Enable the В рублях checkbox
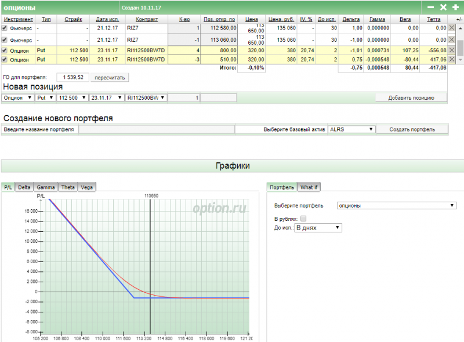The width and height of the screenshot is (464, 342). (303, 219)
